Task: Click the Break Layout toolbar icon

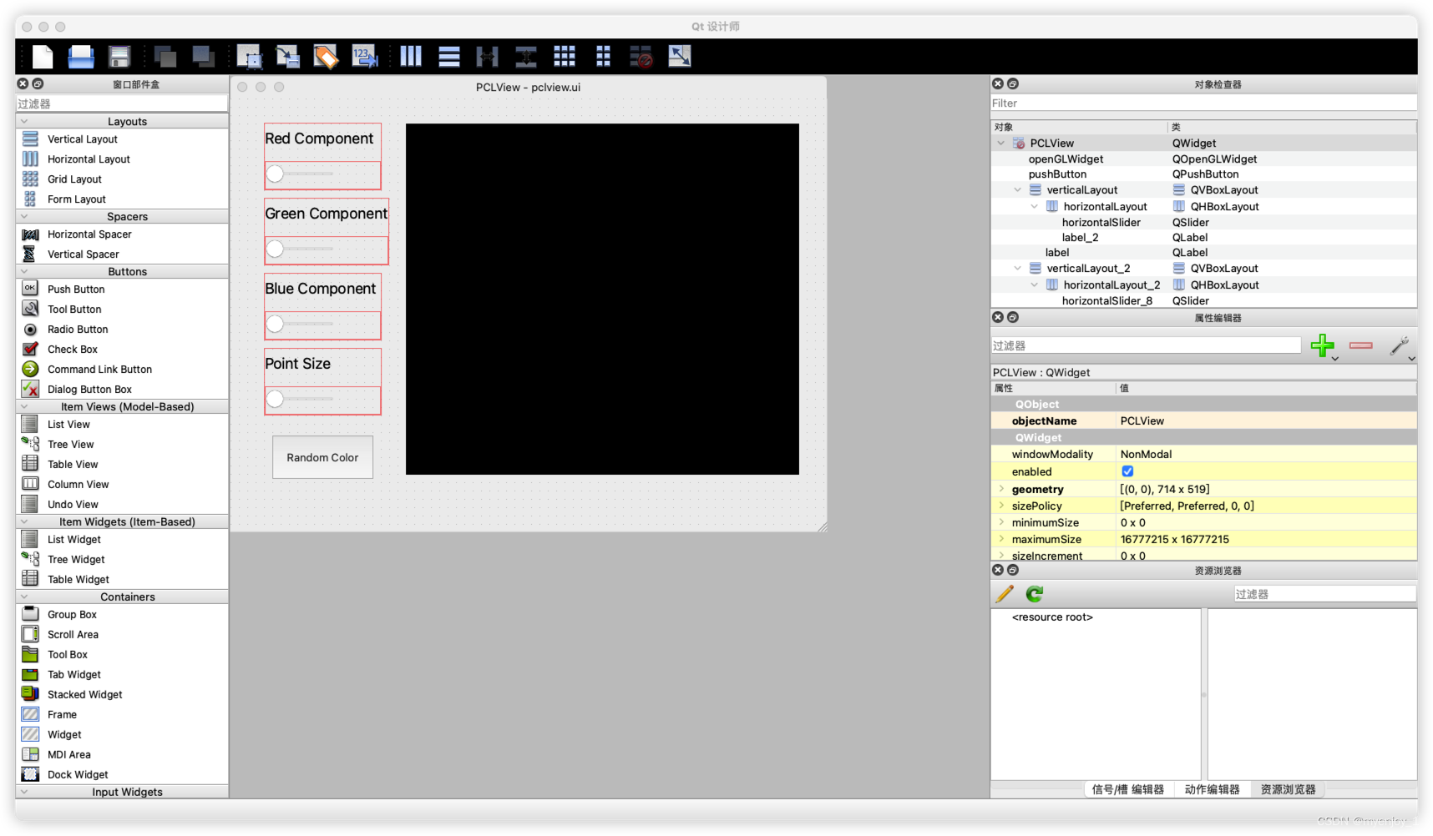Action: coord(641,57)
